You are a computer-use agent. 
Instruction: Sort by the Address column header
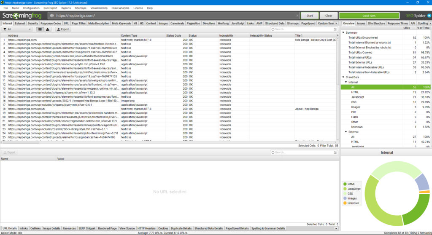coord(64,35)
